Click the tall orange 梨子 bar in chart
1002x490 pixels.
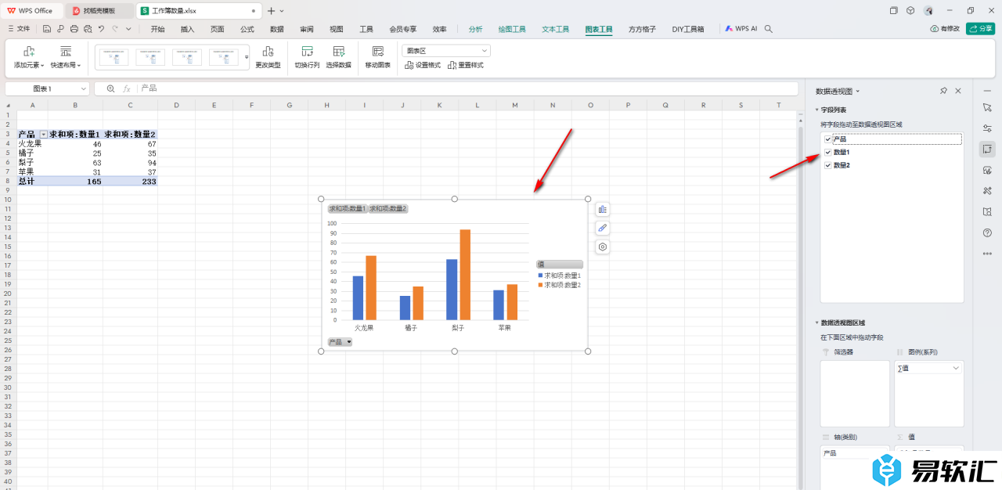465,275
